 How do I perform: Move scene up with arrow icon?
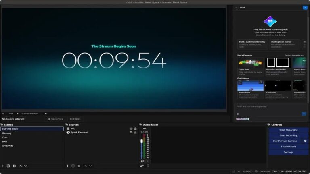(x=20, y=166)
